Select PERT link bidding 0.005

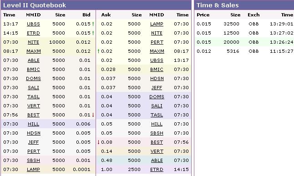(x=33, y=151)
